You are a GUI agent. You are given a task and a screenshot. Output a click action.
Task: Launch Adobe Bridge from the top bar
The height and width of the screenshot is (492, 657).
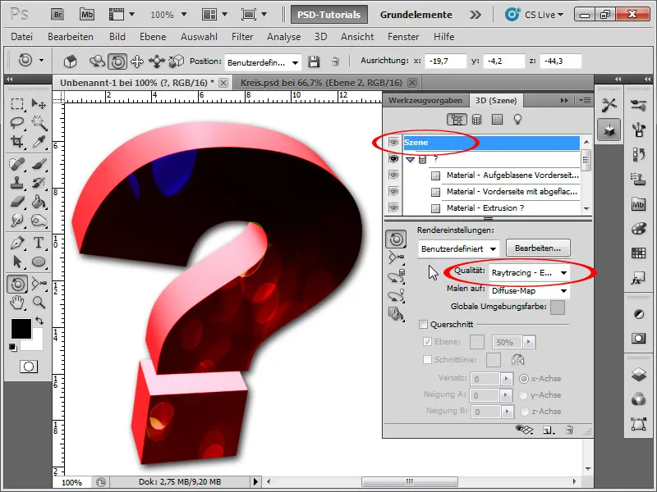click(57, 15)
